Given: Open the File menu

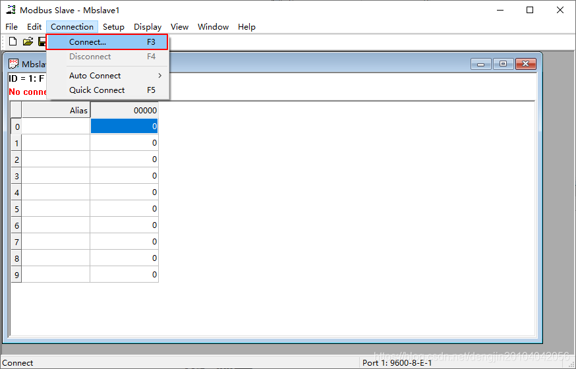Looking at the screenshot, I should tap(11, 27).
